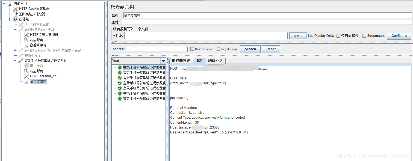This screenshot has height=161, width=413.
Task: Open the HTTP信息头管理器 header manager
Action: (26, 35)
